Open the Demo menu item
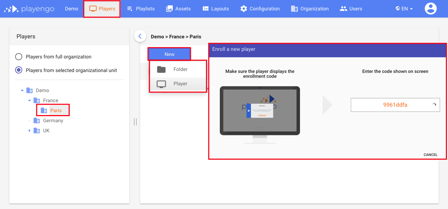Viewport: 448px width, 209px height. 71,9
